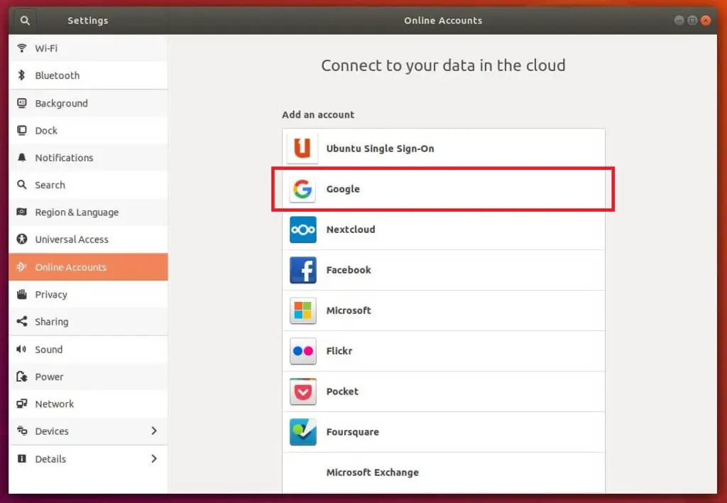The image size is (727, 503).
Task: Click the Privacy hand icon
Action: tap(22, 294)
